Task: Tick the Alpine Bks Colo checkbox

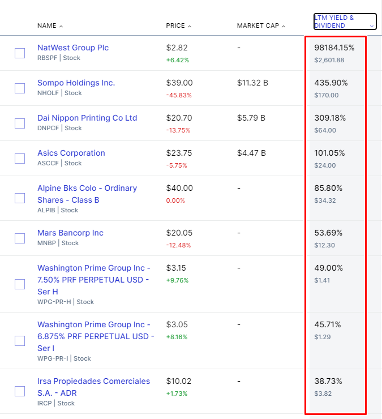Action: coord(20,198)
